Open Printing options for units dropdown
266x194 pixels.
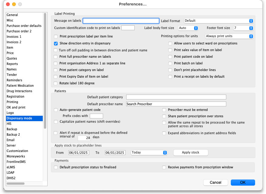pyautogui.click(x=229, y=36)
